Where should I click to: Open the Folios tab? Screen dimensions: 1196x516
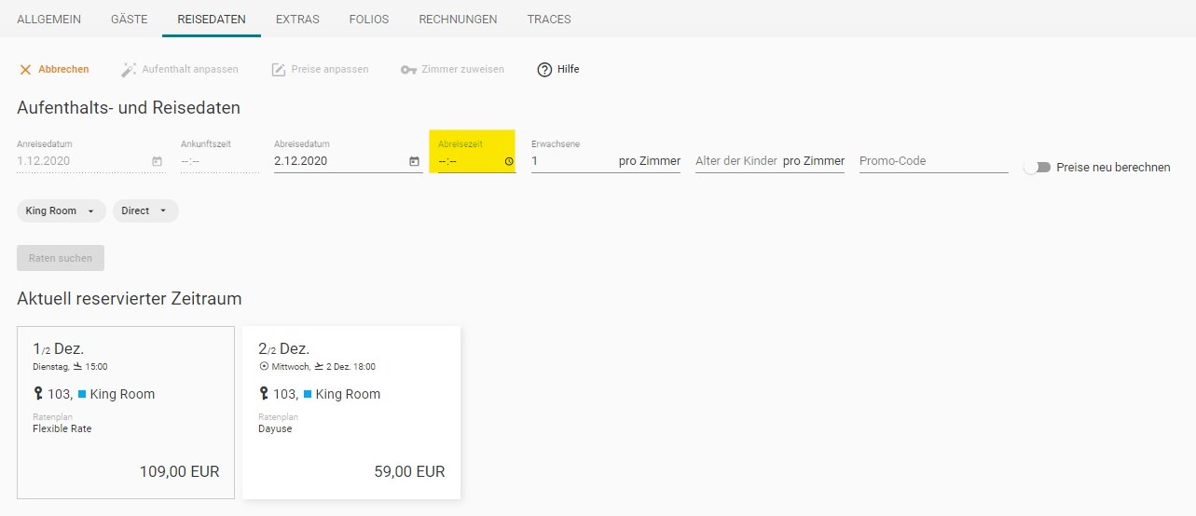369,19
